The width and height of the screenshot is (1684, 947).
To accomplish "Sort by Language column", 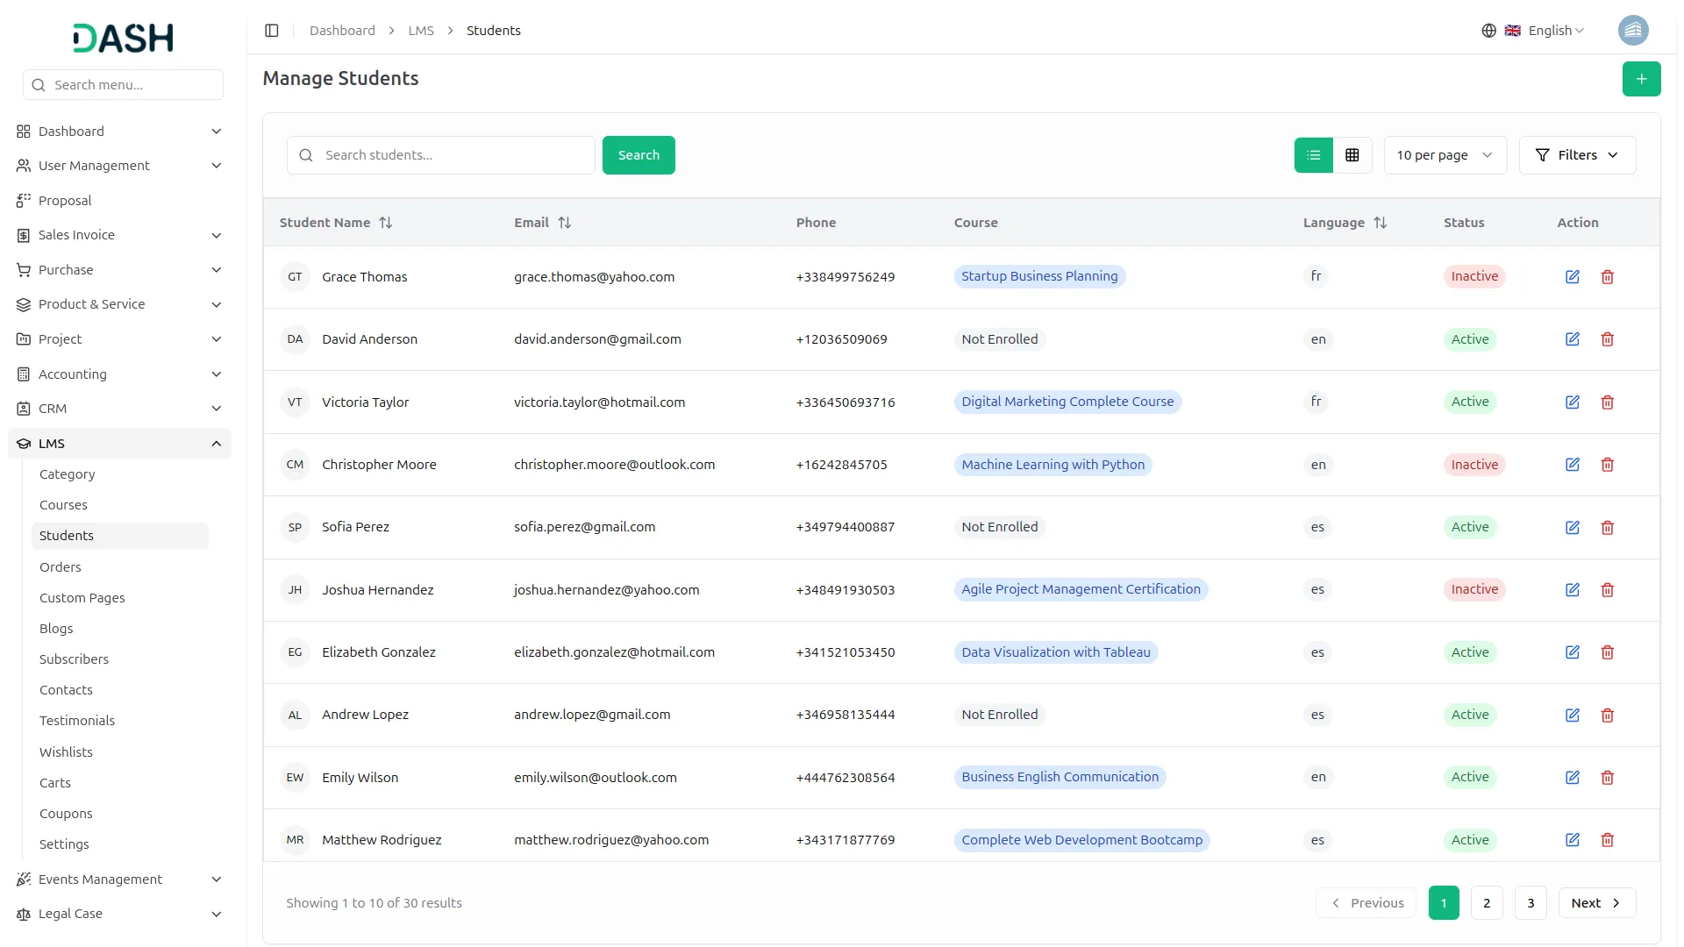I will point(1380,223).
